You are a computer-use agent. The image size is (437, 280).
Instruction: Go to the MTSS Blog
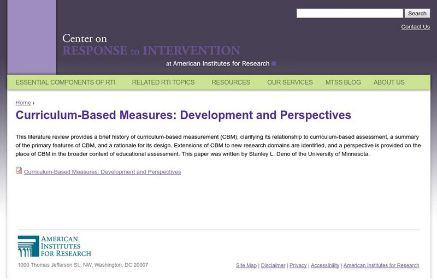[343, 82]
